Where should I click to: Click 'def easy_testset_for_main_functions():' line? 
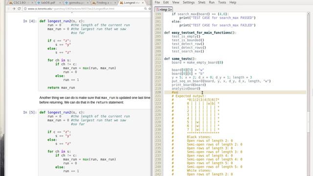click(x=200, y=33)
